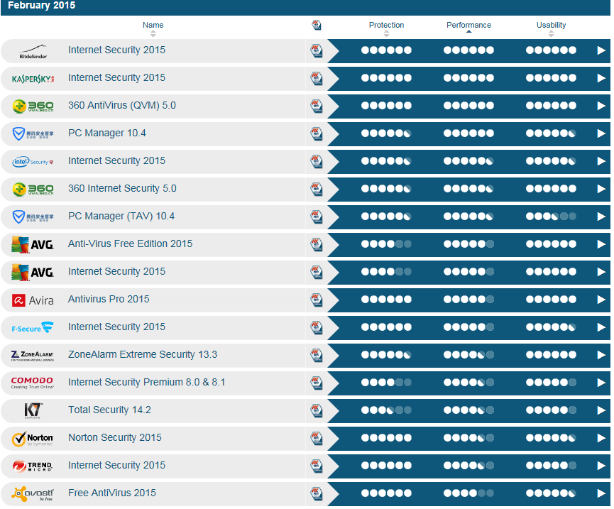Viewport: 614px width, 509px height.
Task: Open Free AntiVirus 2015 link
Action: 112,493
